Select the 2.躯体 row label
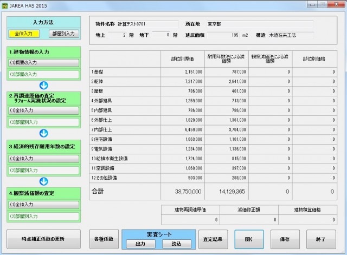The image size is (347, 255). (97, 82)
